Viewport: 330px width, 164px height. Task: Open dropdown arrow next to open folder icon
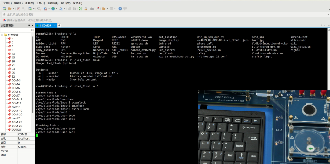tap(13, 9)
